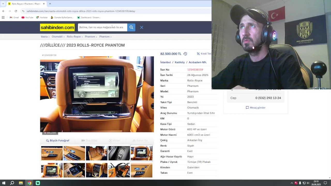Screen dimensions: 331x186
Task: Switch to Chrome in the taskbar
Action: pos(29,183)
